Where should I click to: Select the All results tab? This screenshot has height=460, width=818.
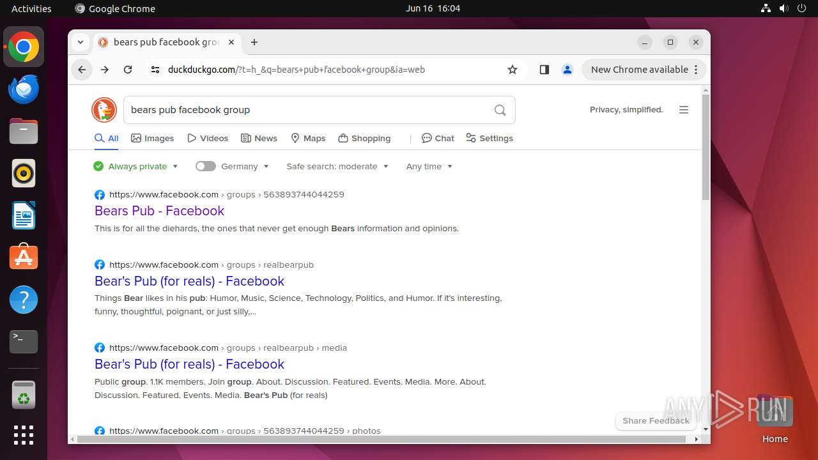[107, 138]
